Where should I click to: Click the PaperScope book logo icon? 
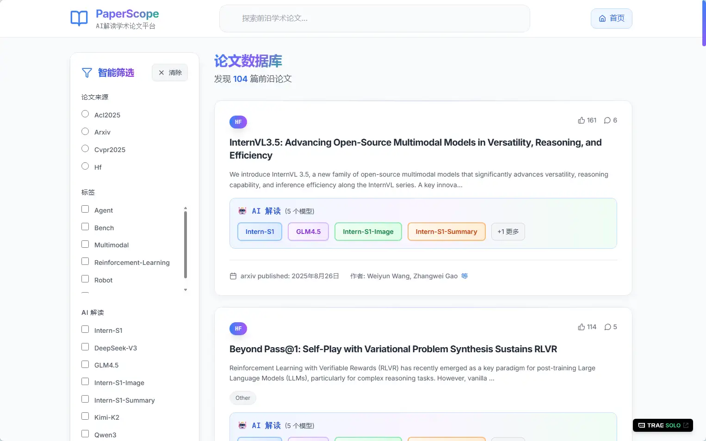(79, 18)
